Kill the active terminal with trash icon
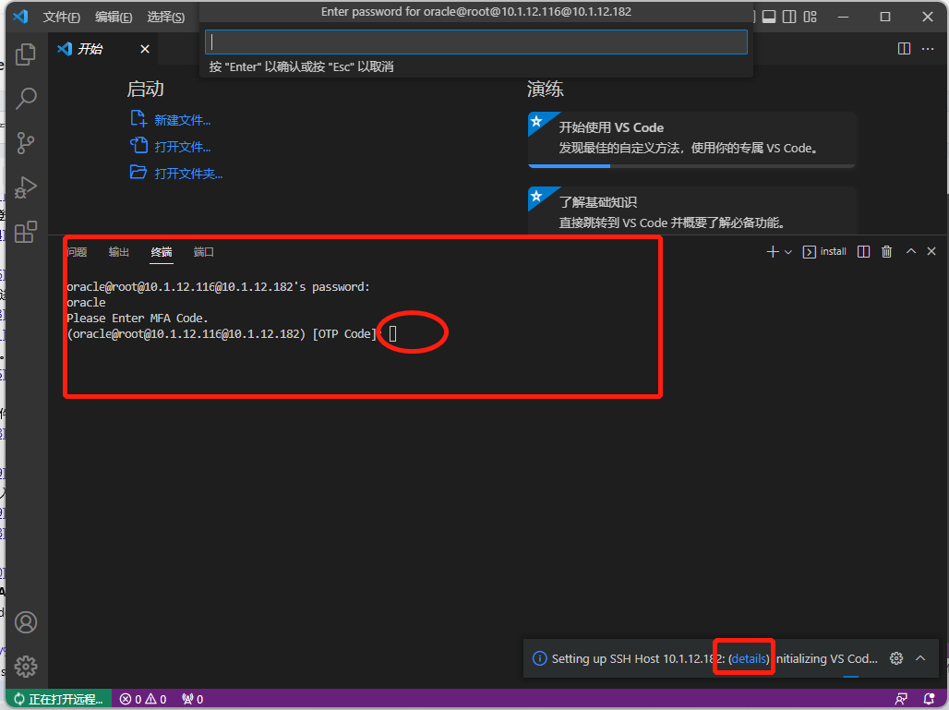This screenshot has height=710, width=949. [886, 250]
